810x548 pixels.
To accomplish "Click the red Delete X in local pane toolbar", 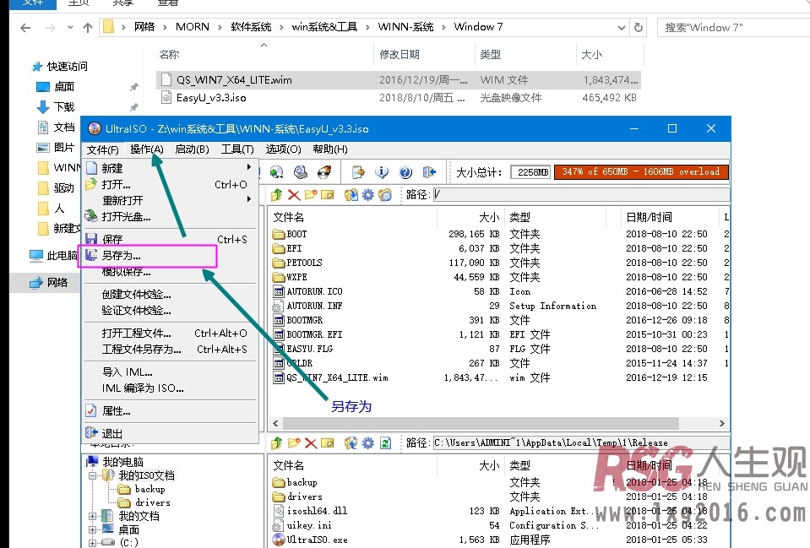I will pos(311,443).
